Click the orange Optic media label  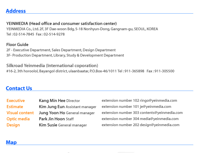18,119
